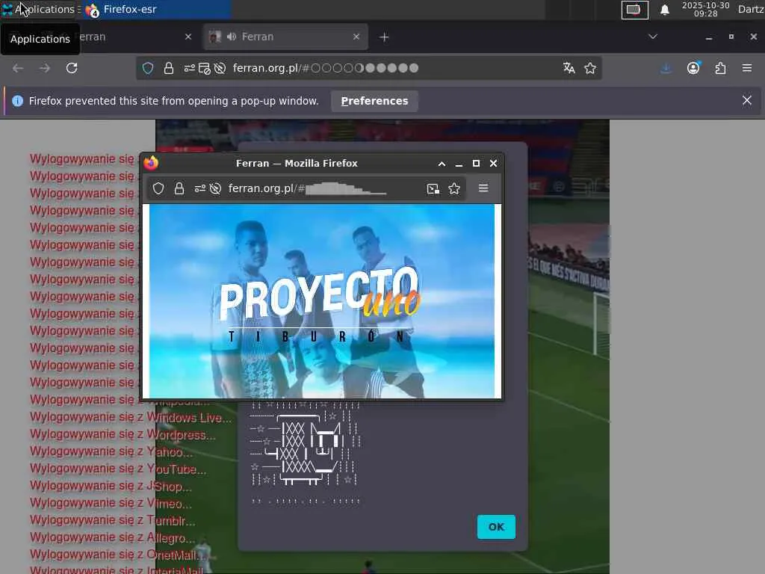The height and width of the screenshot is (574, 765).
Task: Open the popup window permissions icon
Action: (200, 188)
